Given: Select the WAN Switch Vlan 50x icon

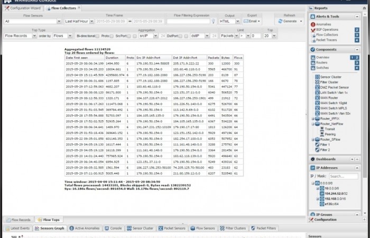Looking at the screenshot, I should point(317,113).
